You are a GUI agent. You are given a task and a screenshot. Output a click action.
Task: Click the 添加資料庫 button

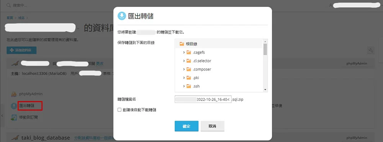[21, 51]
